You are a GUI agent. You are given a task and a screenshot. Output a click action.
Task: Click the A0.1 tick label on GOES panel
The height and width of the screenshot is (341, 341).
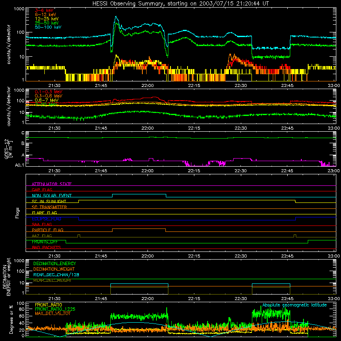pyautogui.click(x=20, y=165)
